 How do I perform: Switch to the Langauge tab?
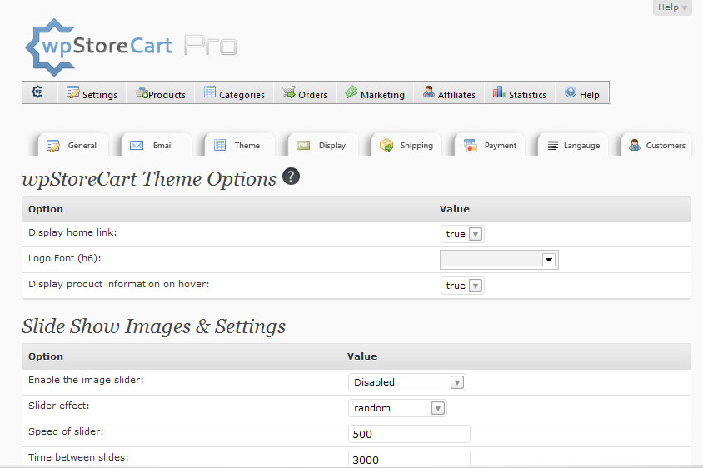pos(572,145)
